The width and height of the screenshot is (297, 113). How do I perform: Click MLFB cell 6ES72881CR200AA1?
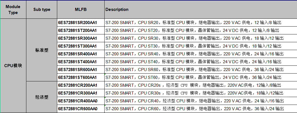click(77, 85)
